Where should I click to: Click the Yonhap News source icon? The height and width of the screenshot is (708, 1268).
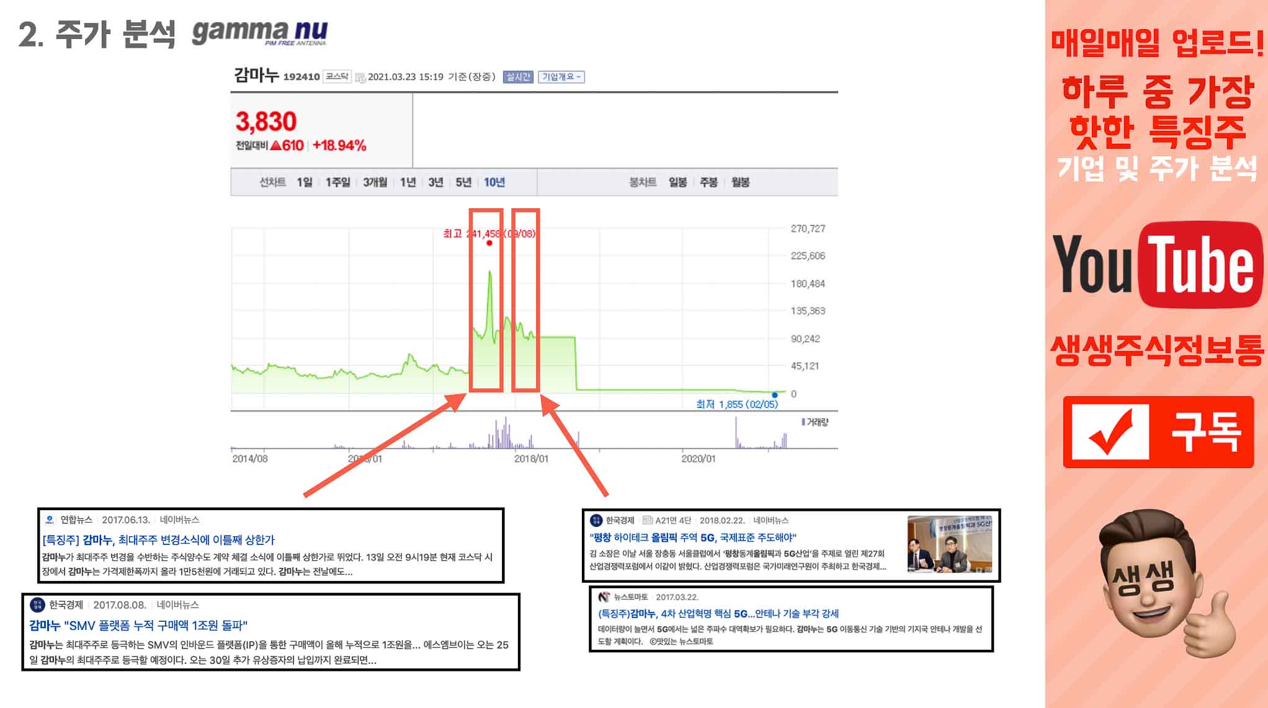coord(50,520)
